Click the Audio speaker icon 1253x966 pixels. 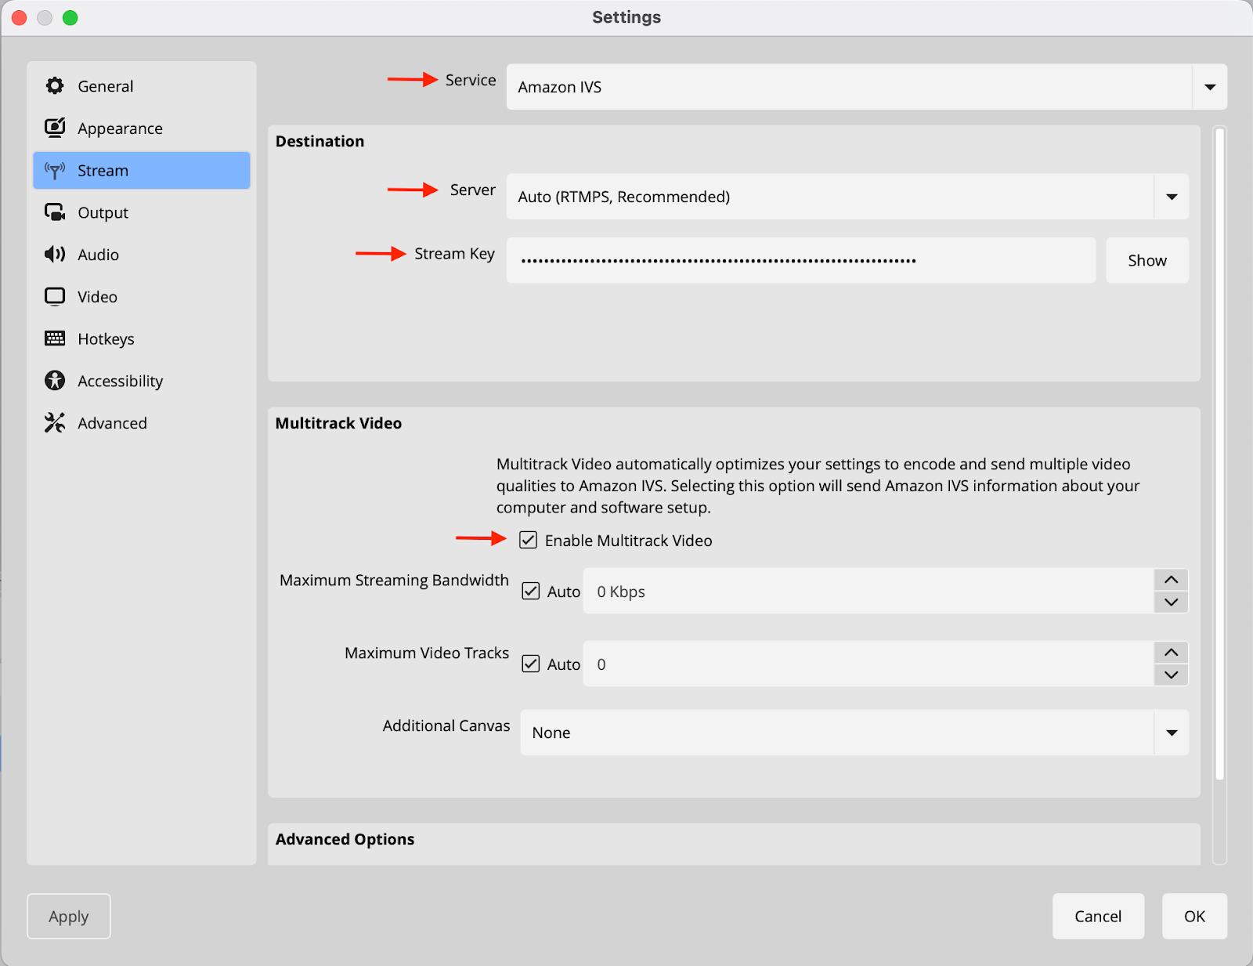click(x=55, y=255)
